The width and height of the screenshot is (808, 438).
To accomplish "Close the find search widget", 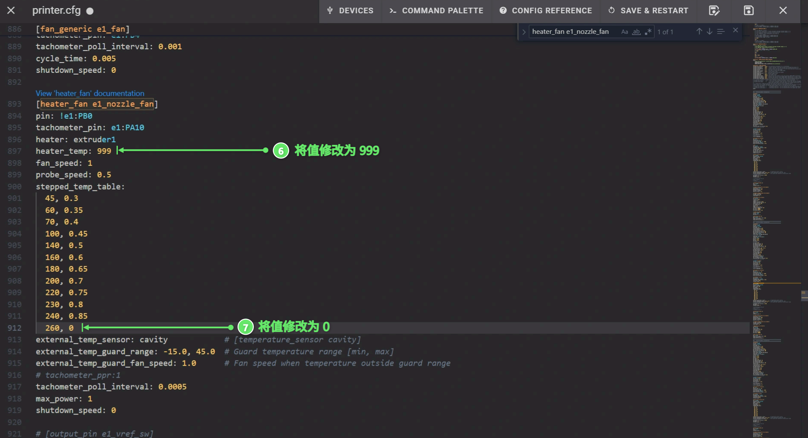I will coord(736,30).
